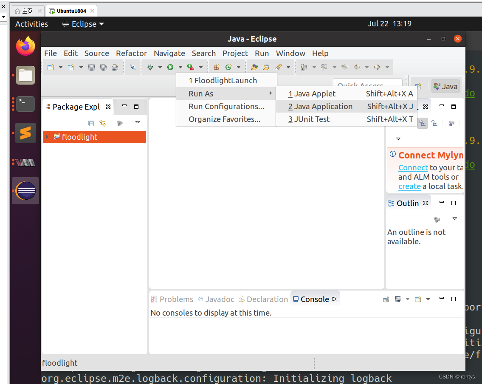This screenshot has height=384, width=482.
Task: Click the Run Last Tool icon with red toolbox
Action: click(191, 67)
